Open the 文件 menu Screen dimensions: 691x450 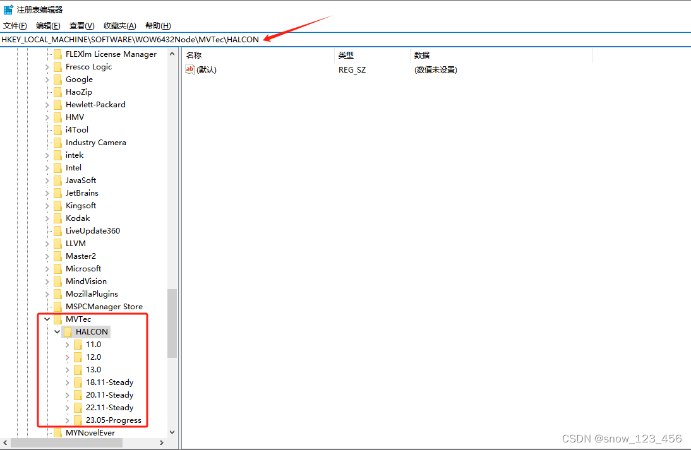(x=15, y=25)
